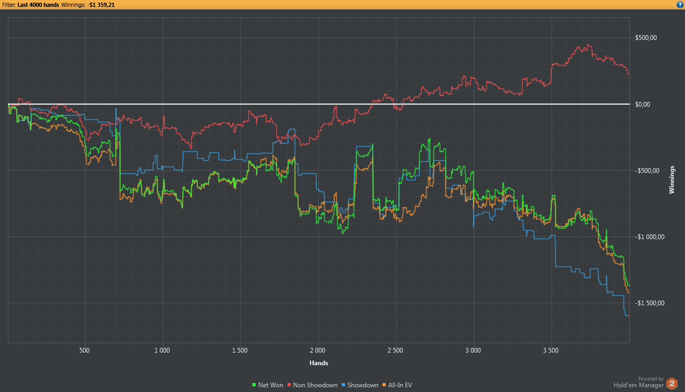Screen dimensions: 685x392
Task: Click the blue help question mark icon
Action: pyautogui.click(x=680, y=4)
